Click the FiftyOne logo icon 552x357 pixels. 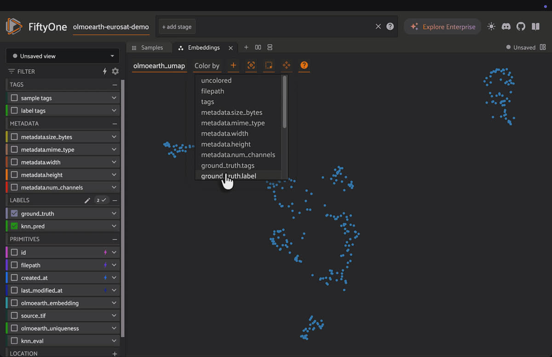pyautogui.click(x=14, y=26)
